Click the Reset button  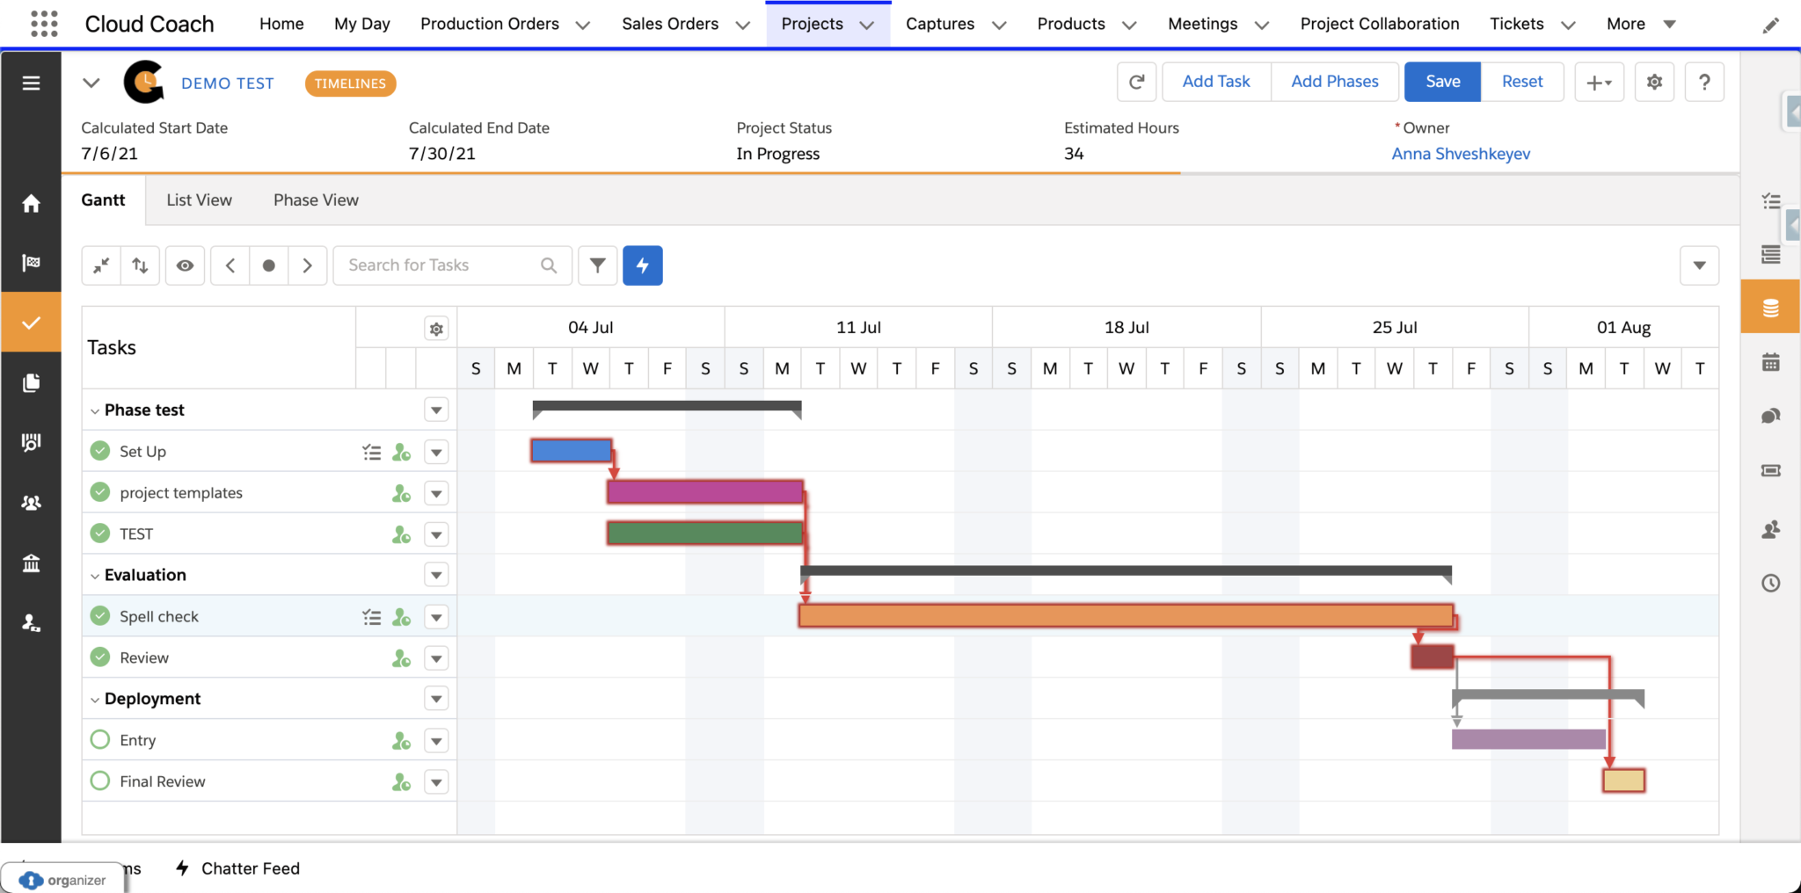[1522, 82]
